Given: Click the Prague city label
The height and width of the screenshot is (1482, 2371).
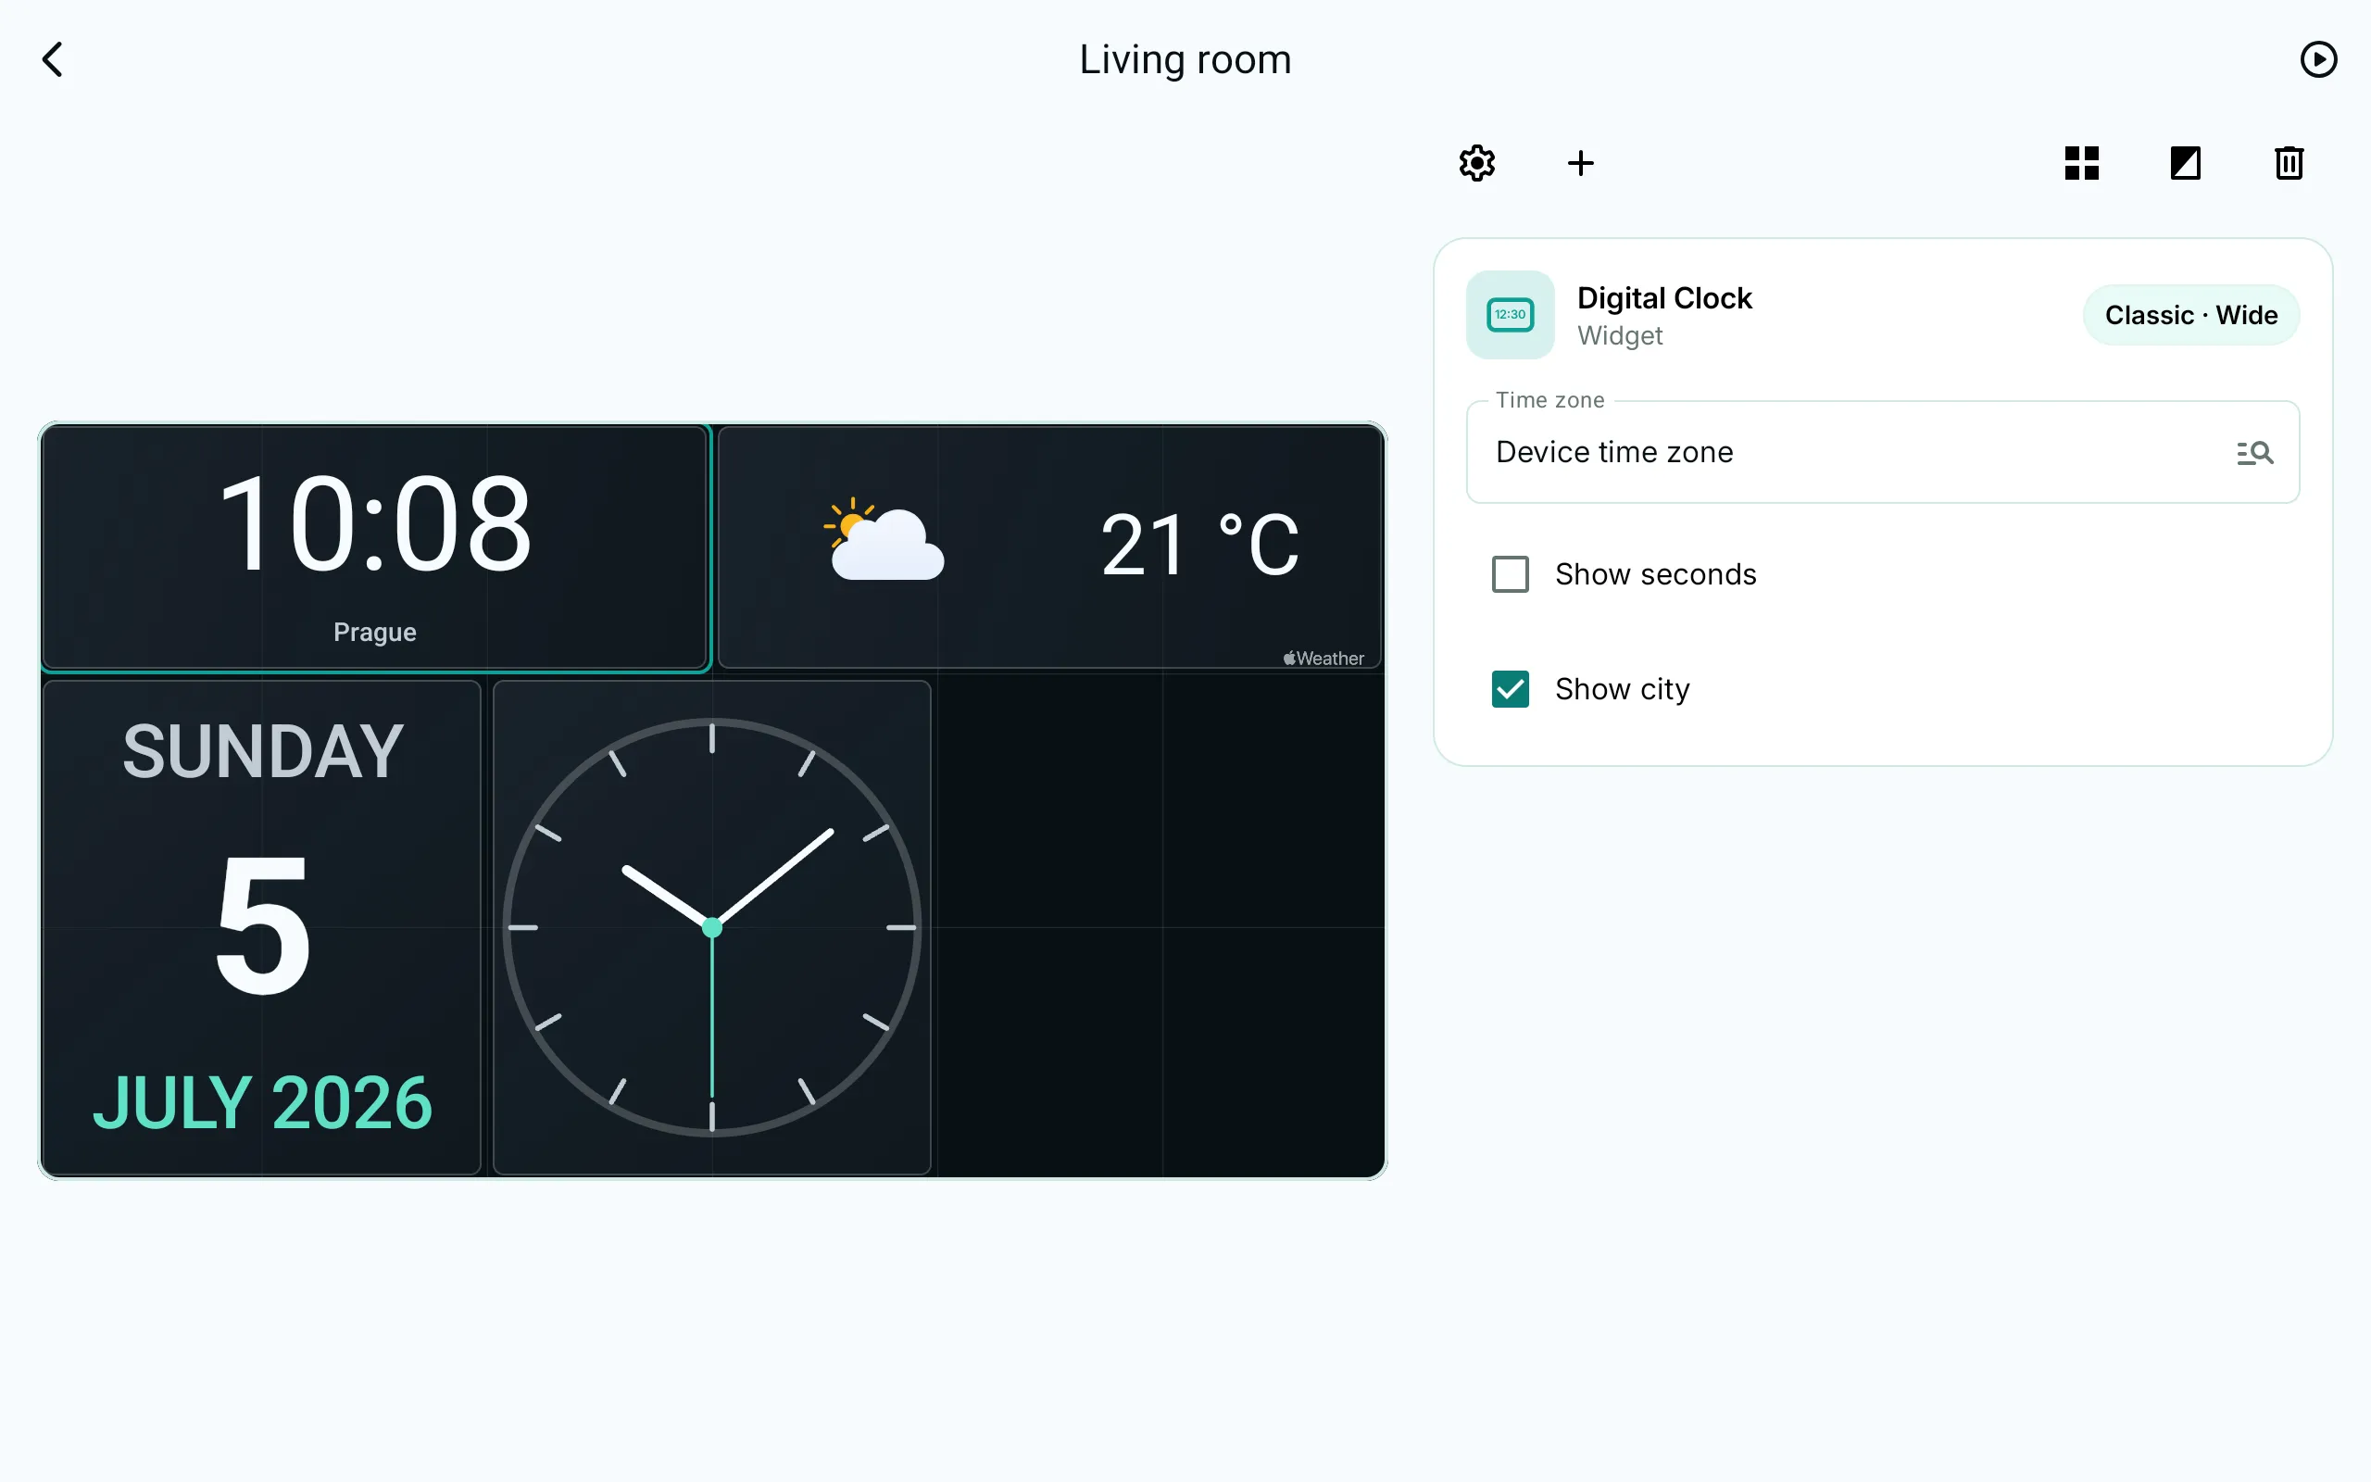Looking at the screenshot, I should point(374,633).
